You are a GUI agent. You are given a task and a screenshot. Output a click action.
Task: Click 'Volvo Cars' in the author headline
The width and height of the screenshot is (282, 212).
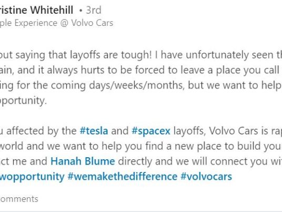(x=92, y=23)
